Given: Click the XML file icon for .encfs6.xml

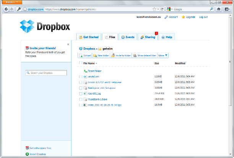Looking at the screenshot, I should [85, 77].
